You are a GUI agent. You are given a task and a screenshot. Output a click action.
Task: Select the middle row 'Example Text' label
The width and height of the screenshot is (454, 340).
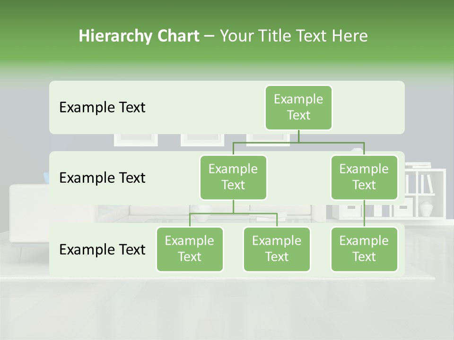point(102,178)
